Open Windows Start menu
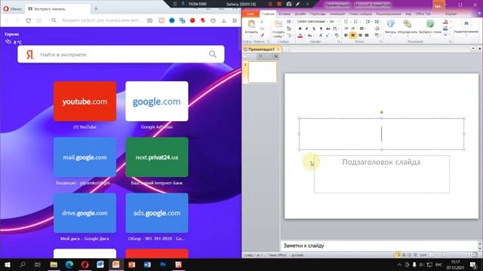Image resolution: width=483 pixels, height=271 pixels. click(8, 264)
